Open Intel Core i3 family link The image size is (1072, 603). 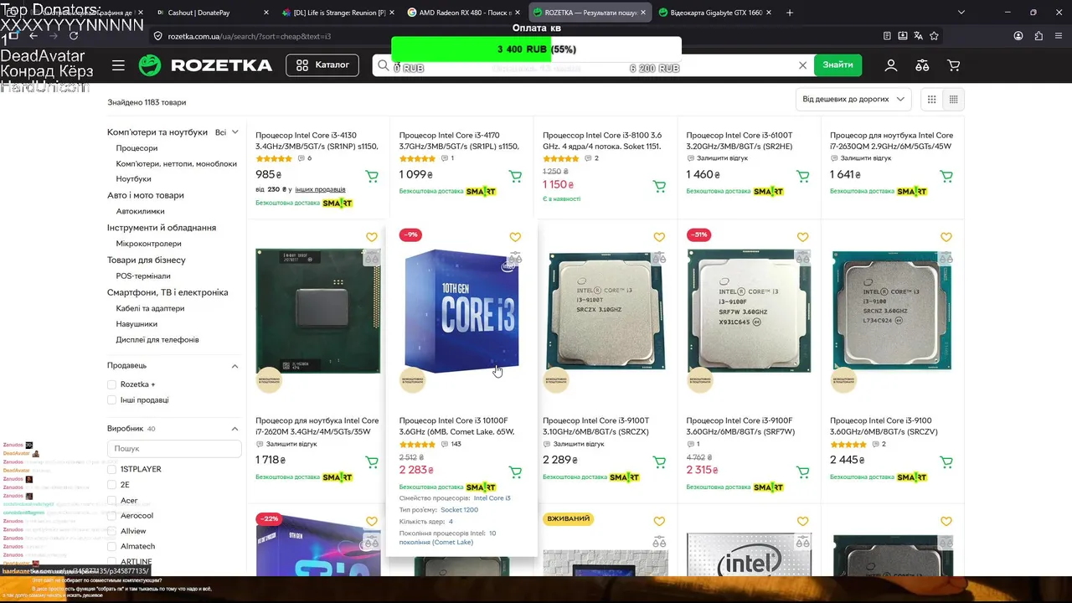click(492, 498)
